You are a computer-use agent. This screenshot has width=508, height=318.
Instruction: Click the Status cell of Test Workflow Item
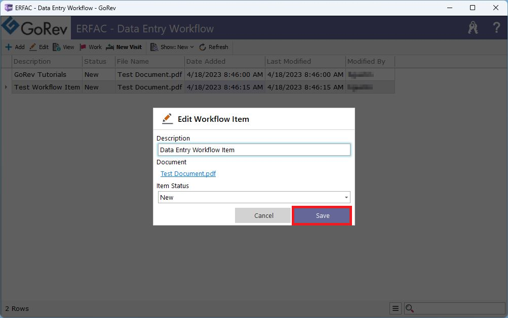pos(99,87)
